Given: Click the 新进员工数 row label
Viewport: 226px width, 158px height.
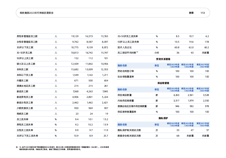Looking at the screenshot, I should [x=23, y=91].
